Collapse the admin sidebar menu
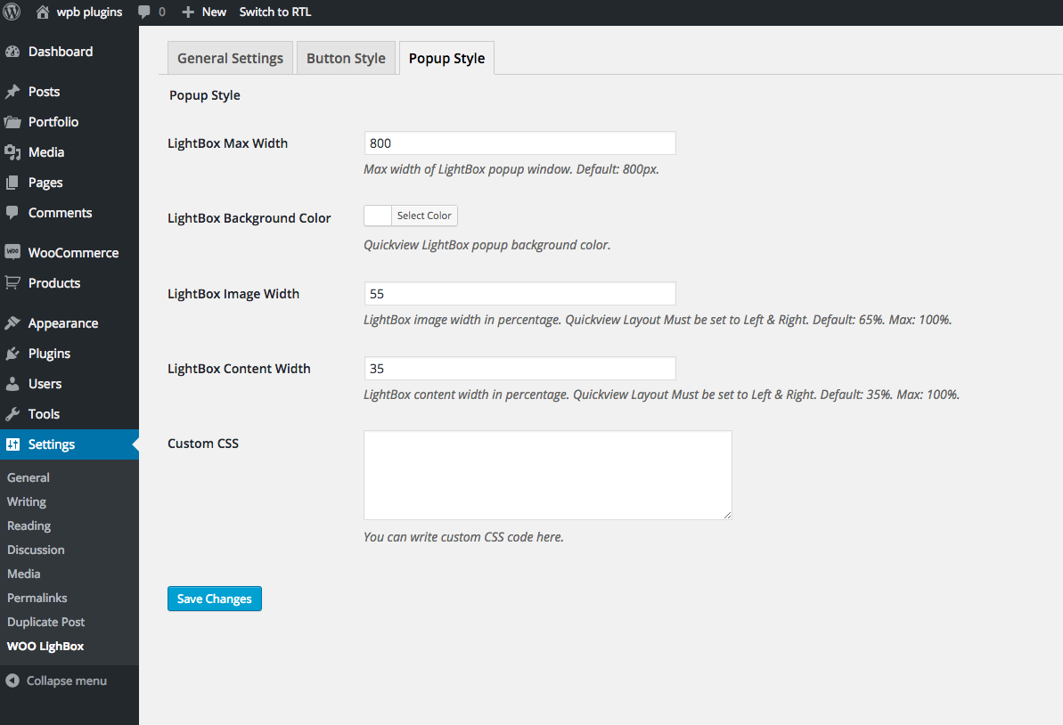Image resolution: width=1063 pixels, height=725 pixels. click(57, 680)
